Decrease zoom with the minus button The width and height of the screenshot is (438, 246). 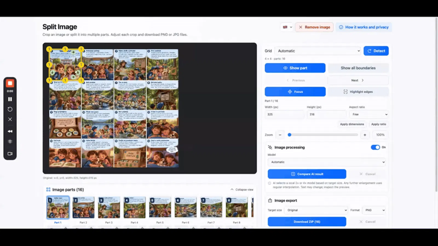coord(280,135)
